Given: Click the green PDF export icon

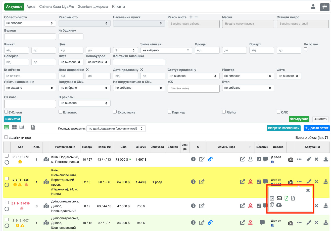Looking at the screenshot, I should coord(286,198).
